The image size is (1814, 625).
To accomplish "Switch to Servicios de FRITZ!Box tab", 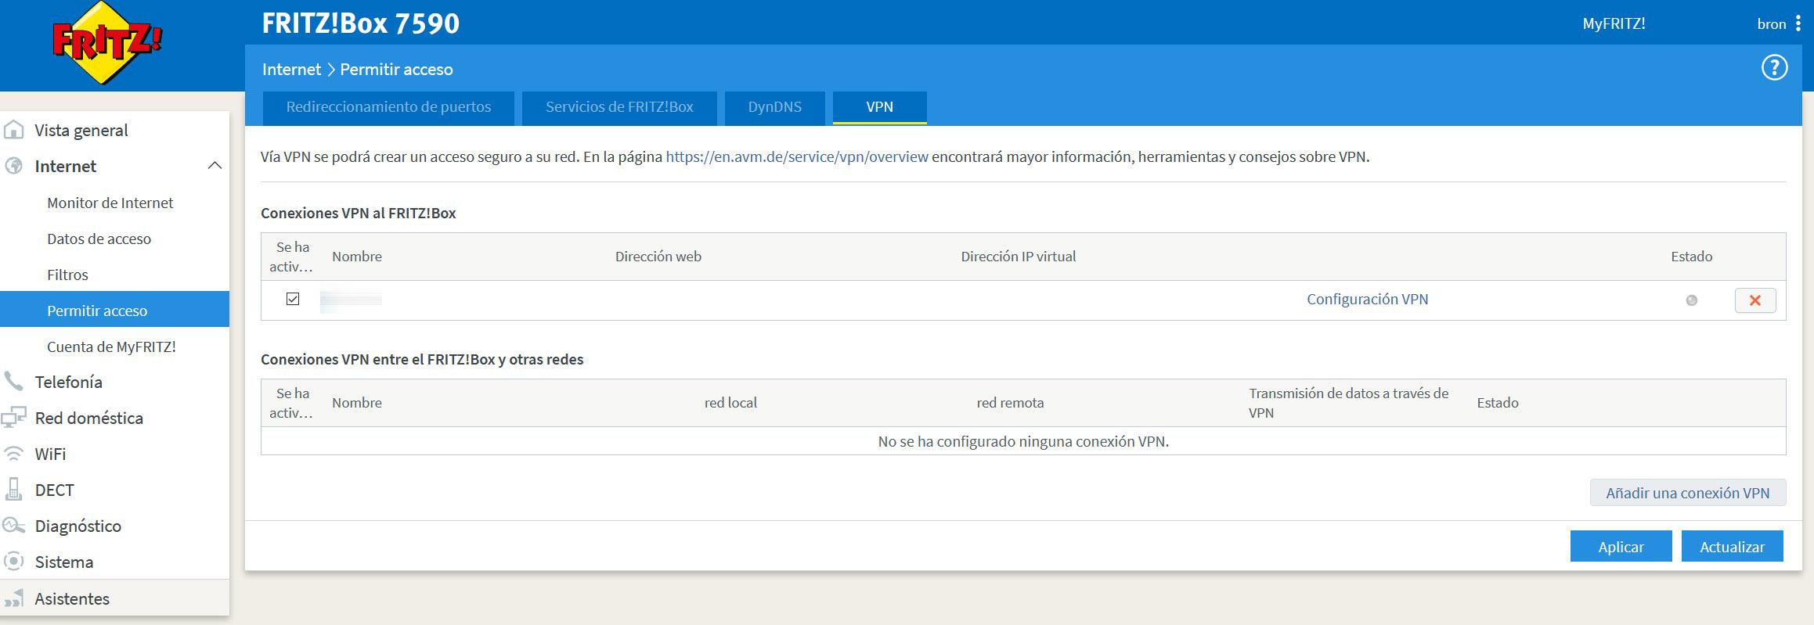I will pyautogui.click(x=619, y=107).
